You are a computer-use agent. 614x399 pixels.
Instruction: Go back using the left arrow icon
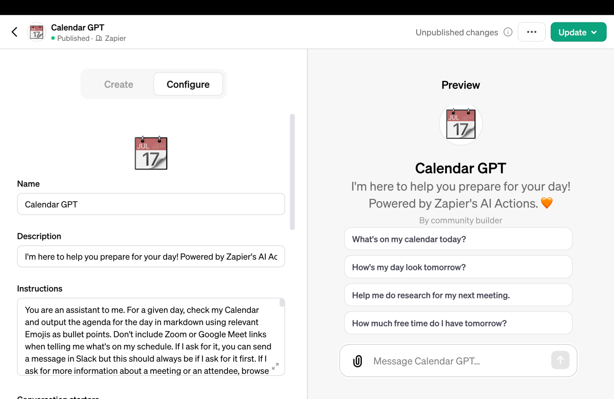[14, 32]
